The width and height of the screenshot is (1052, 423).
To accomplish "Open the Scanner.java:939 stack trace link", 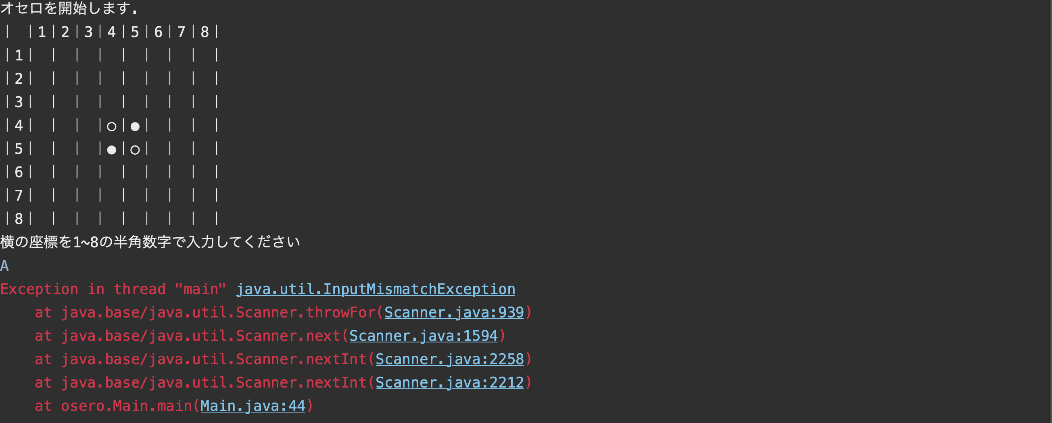I will coord(454,312).
